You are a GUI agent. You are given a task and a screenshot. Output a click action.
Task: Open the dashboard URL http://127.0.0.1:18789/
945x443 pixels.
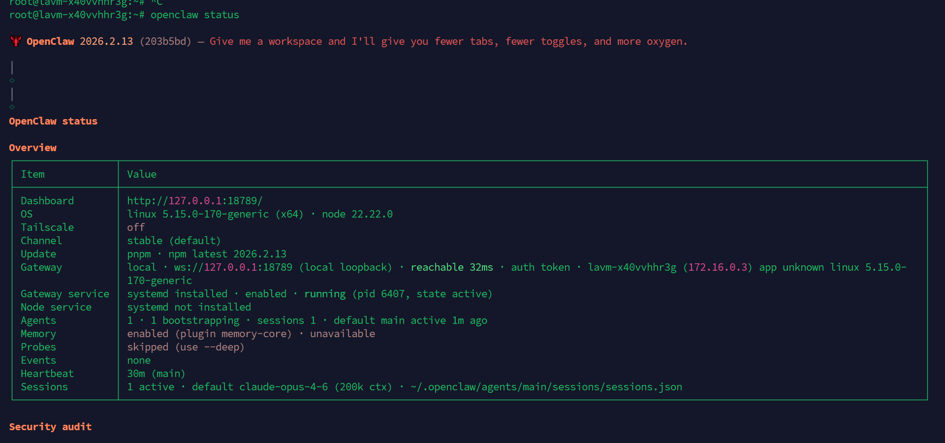point(195,201)
